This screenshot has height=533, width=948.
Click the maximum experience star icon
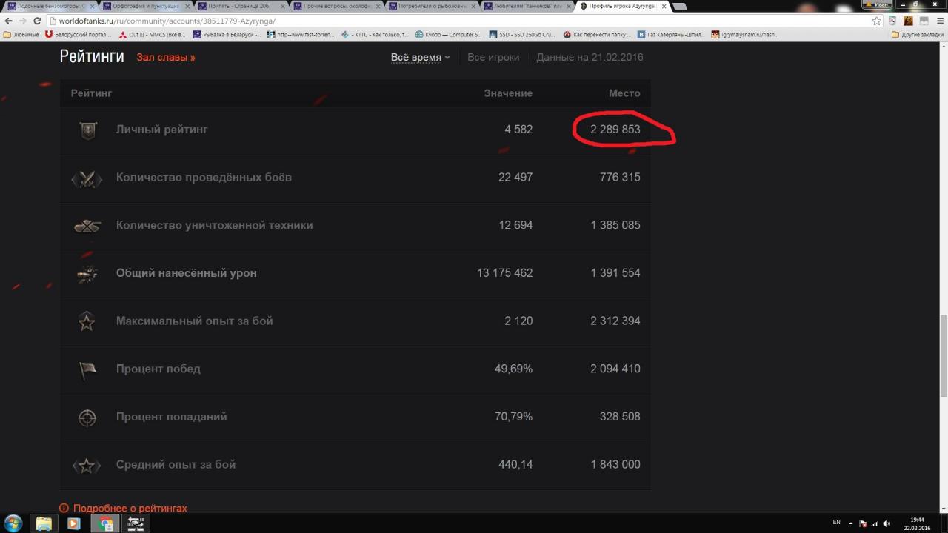pyautogui.click(x=87, y=321)
